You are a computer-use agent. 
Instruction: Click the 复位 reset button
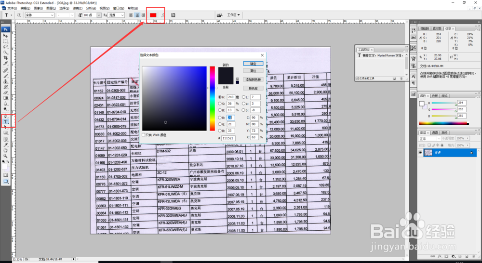click(253, 71)
